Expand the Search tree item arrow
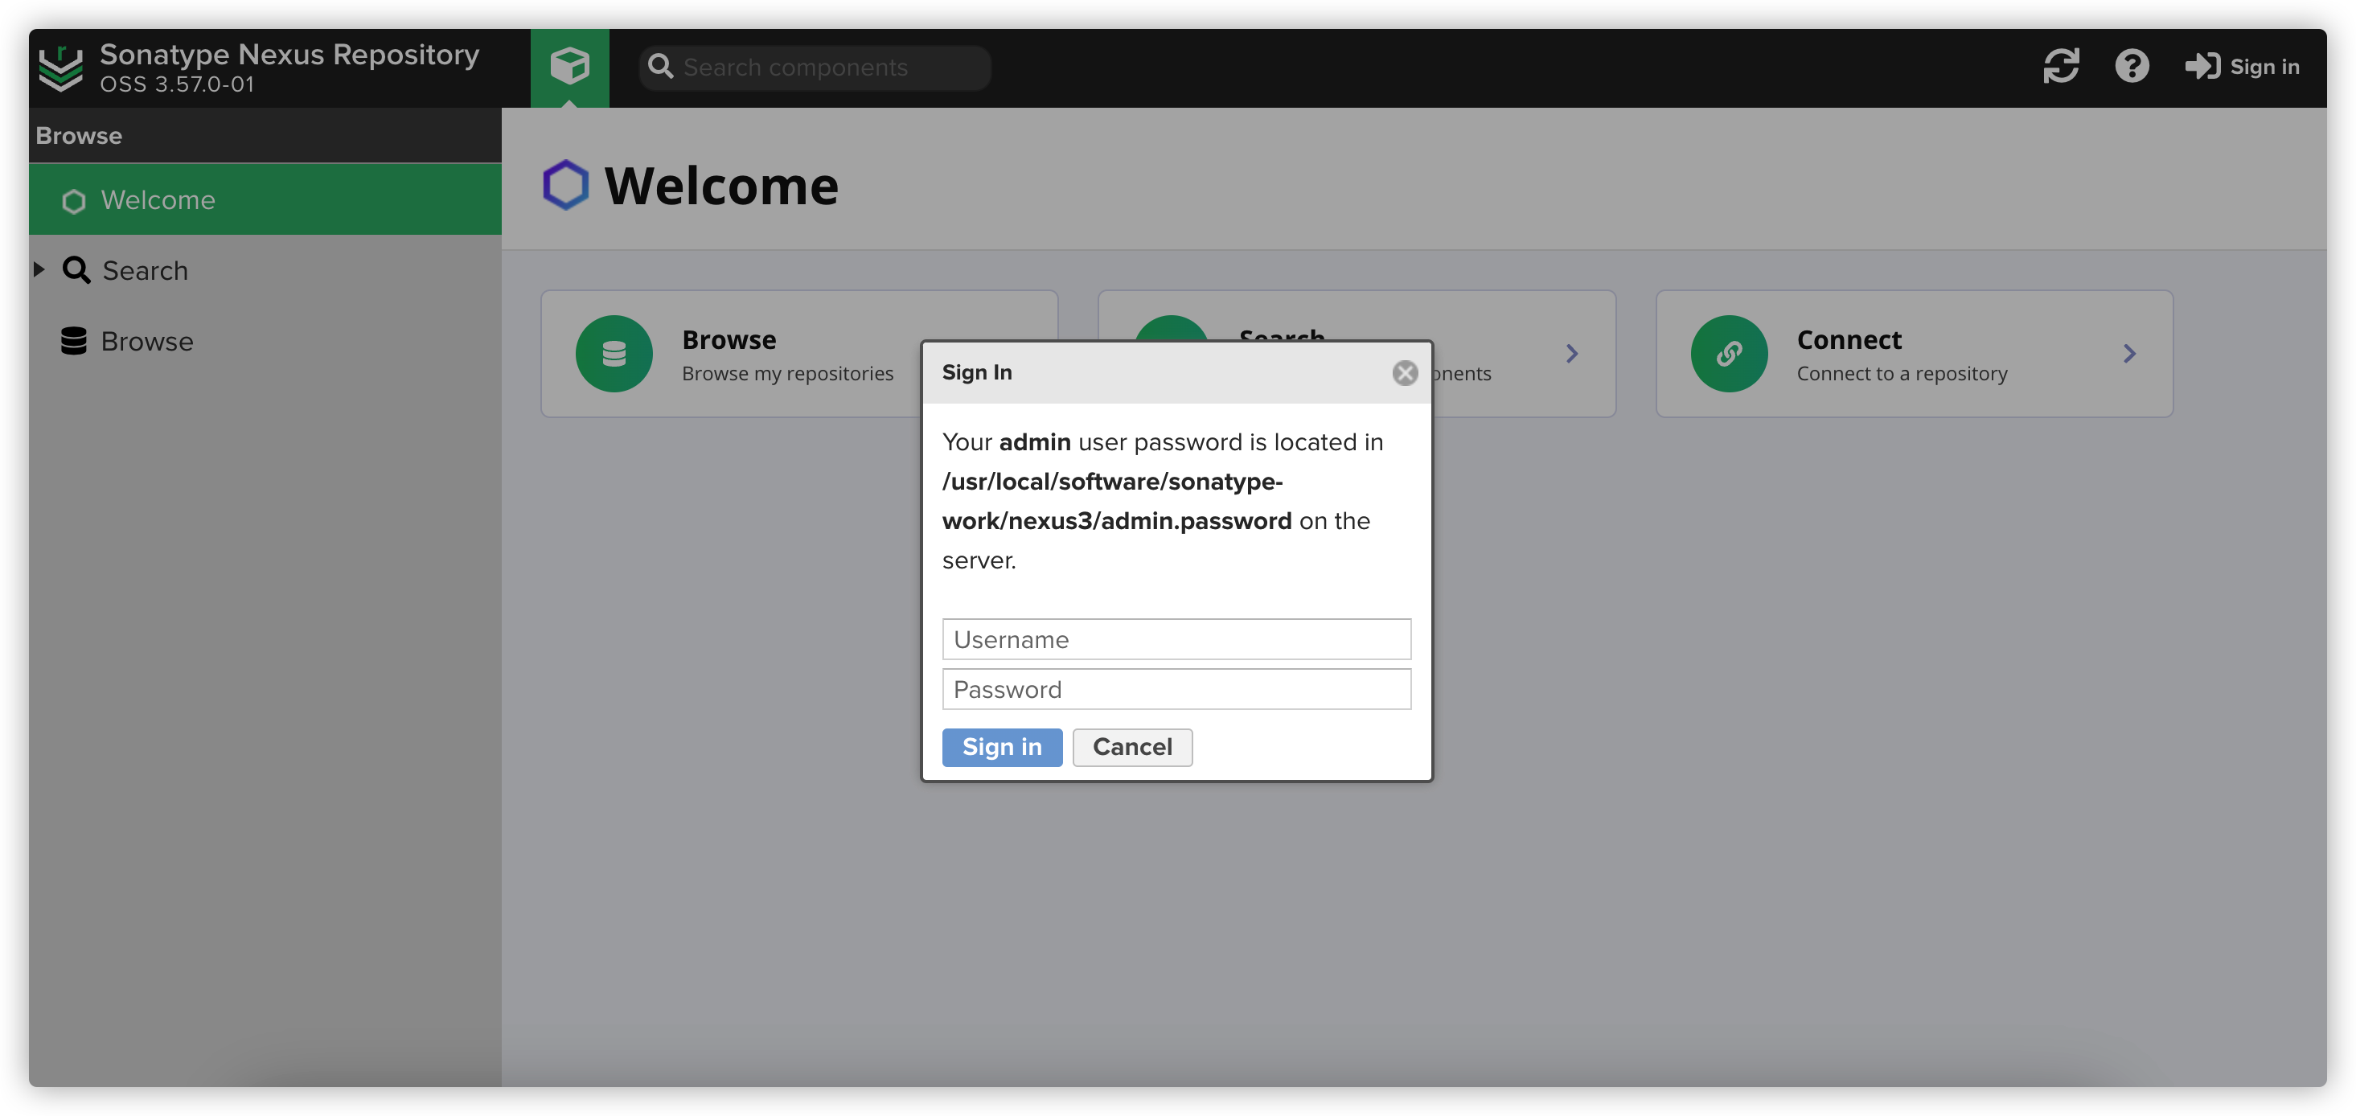 click(x=39, y=270)
